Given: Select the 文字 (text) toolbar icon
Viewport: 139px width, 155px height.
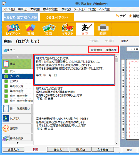Looking at the screenshot, I should [85, 29].
